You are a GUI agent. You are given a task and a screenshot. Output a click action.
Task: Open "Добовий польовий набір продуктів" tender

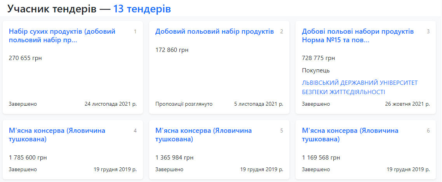[x=214, y=31]
